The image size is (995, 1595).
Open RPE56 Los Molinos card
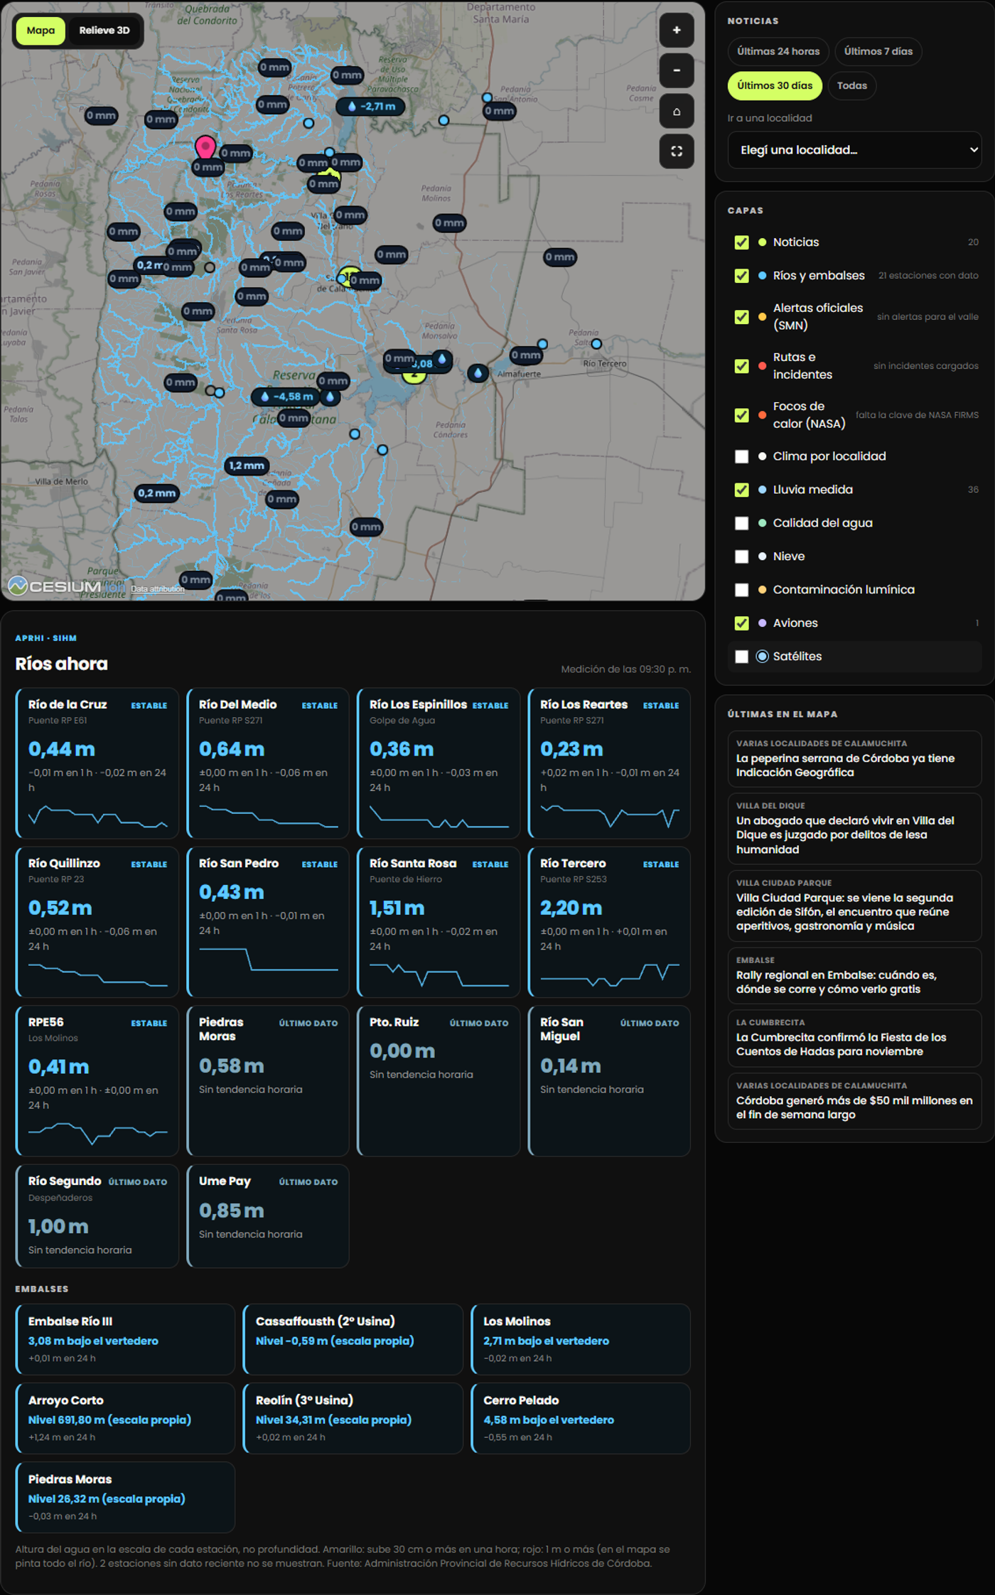click(97, 1081)
